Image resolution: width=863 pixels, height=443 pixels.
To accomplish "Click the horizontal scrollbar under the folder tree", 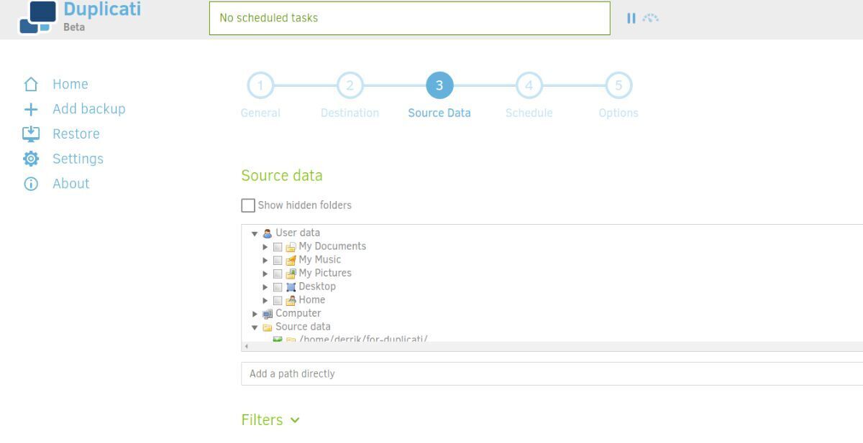I will pos(552,347).
